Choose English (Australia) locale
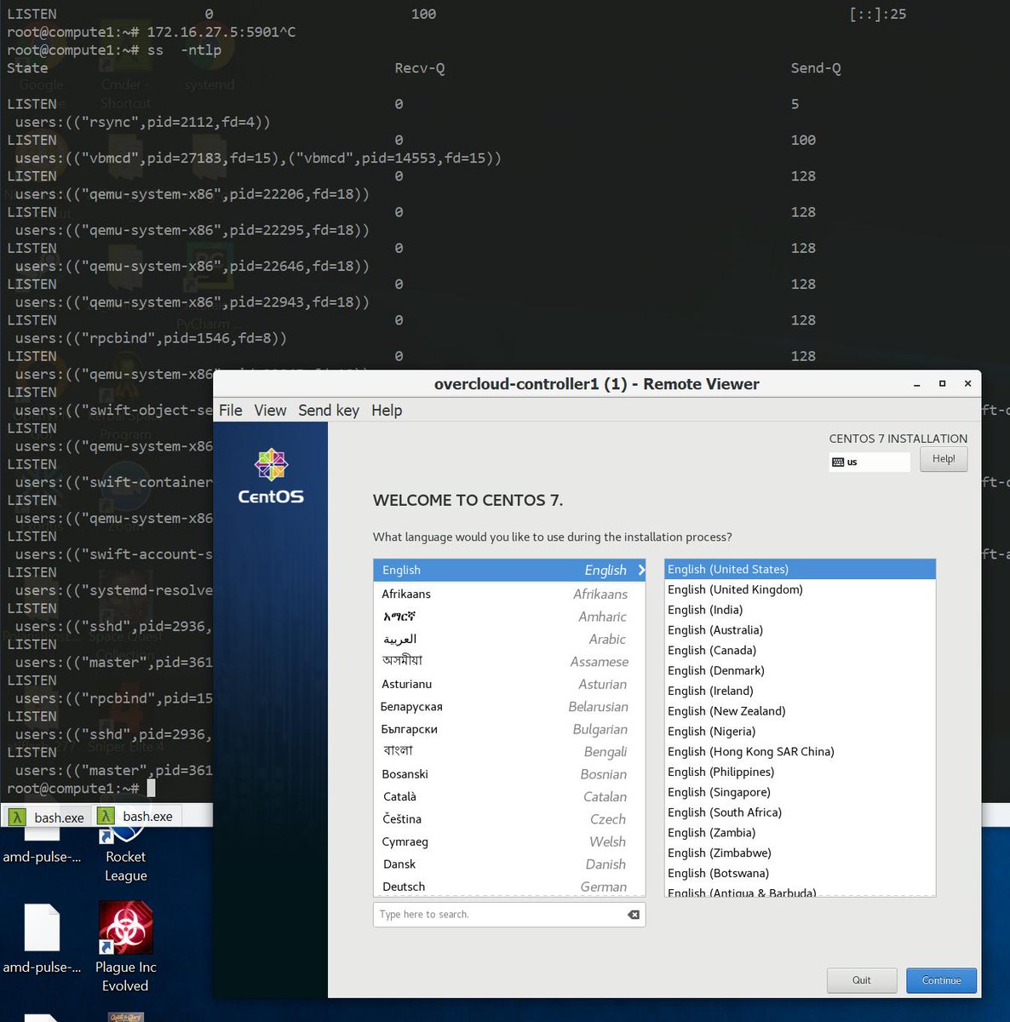The height and width of the screenshot is (1022, 1010). 800,630
